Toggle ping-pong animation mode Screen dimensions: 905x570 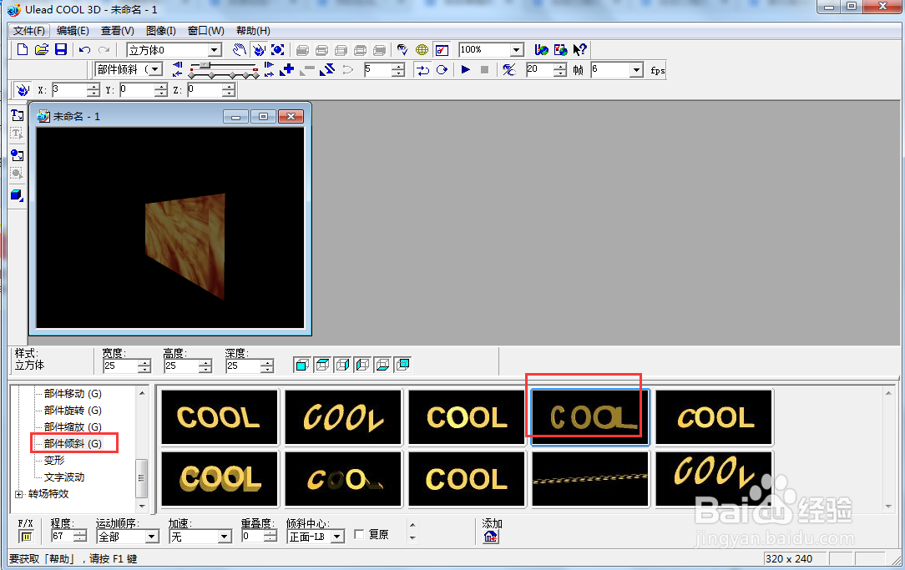pos(423,70)
